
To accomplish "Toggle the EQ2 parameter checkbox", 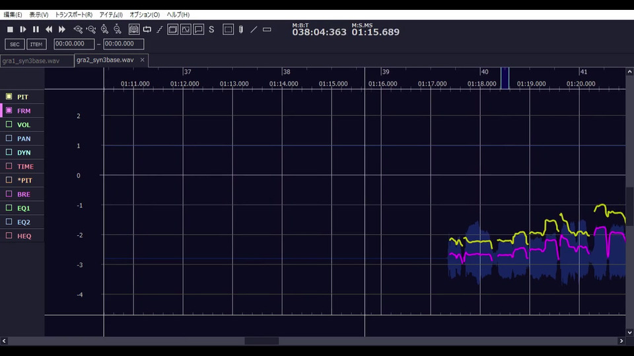I will (x=9, y=222).
